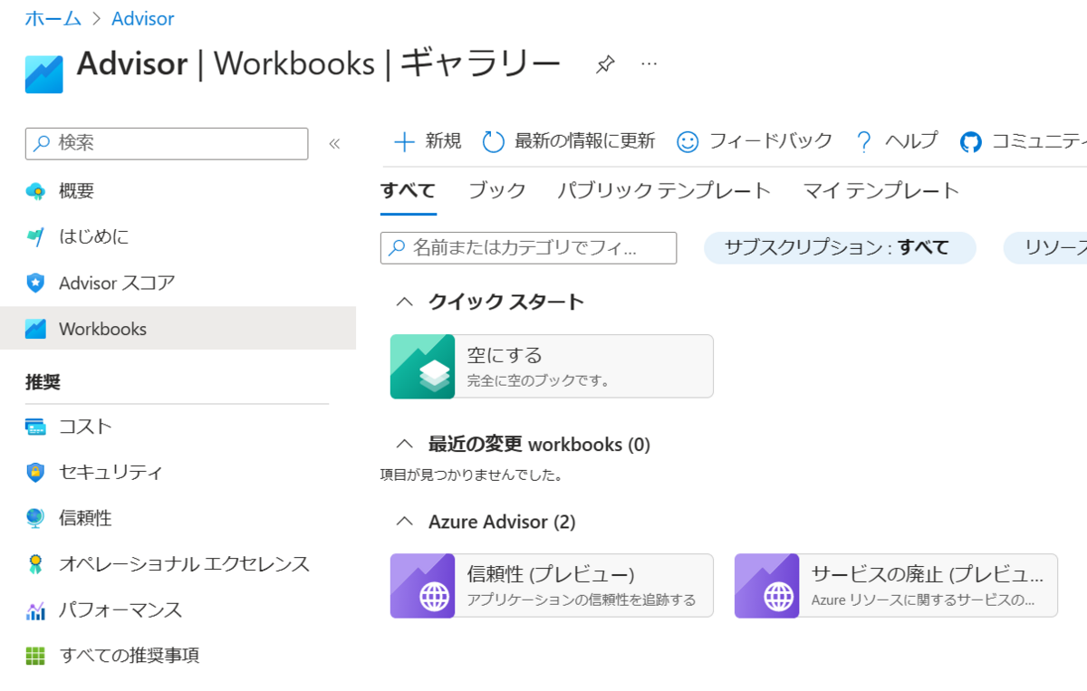The height and width of the screenshot is (691, 1087).
Task: Collapse the sidebar with the double chevron
Action: (334, 143)
